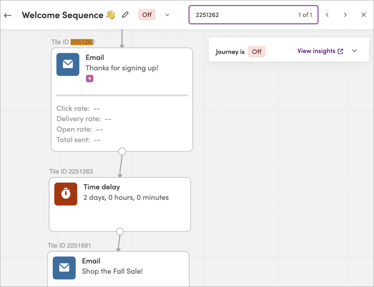Open View insights link
Screen dimensions: 374x287
tap(320, 51)
